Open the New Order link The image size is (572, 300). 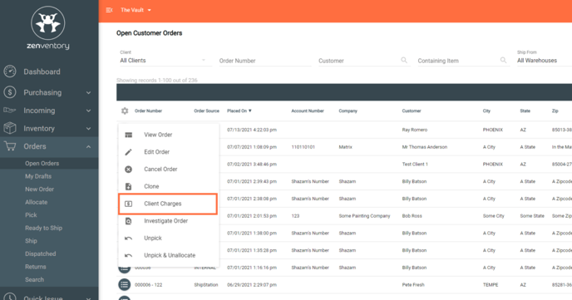pos(39,189)
